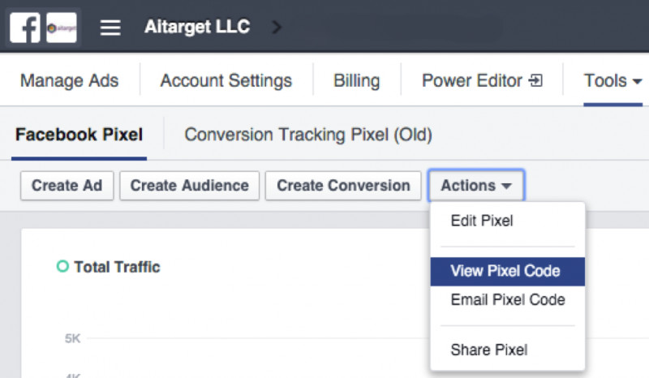Select Email Pixel Code menu item
This screenshot has height=378, width=649.
click(x=508, y=300)
